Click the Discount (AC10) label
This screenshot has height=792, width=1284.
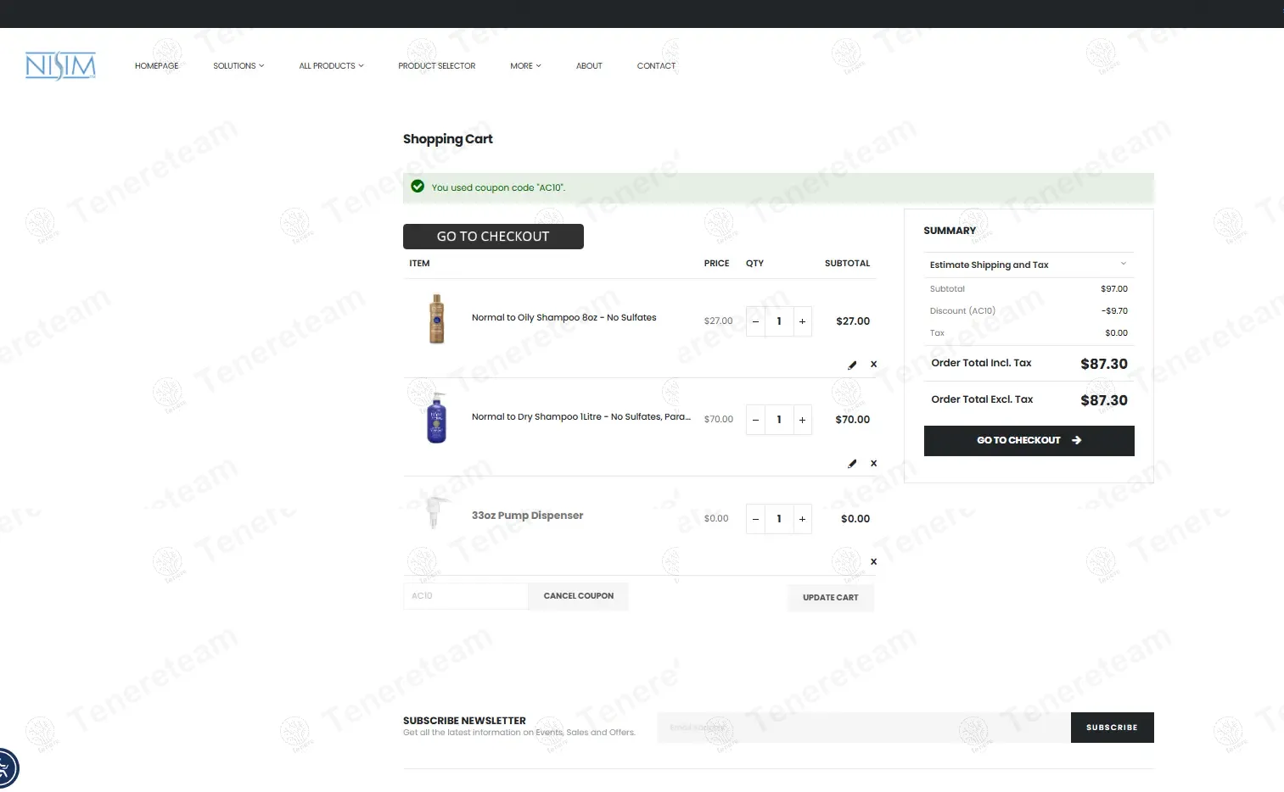(x=962, y=311)
